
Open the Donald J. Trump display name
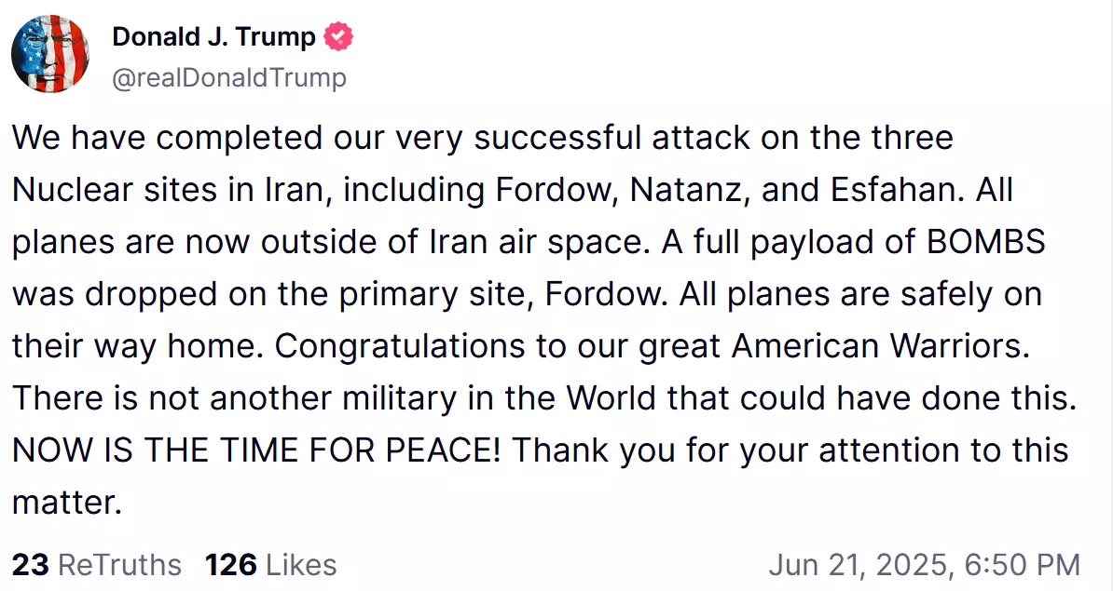coord(213,37)
